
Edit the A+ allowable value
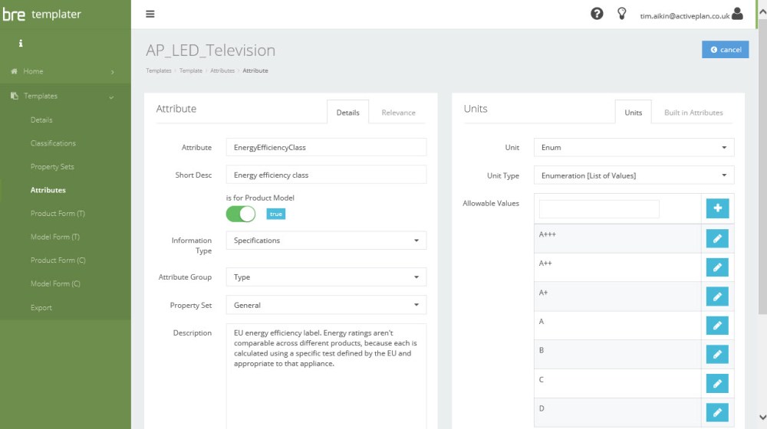717,296
